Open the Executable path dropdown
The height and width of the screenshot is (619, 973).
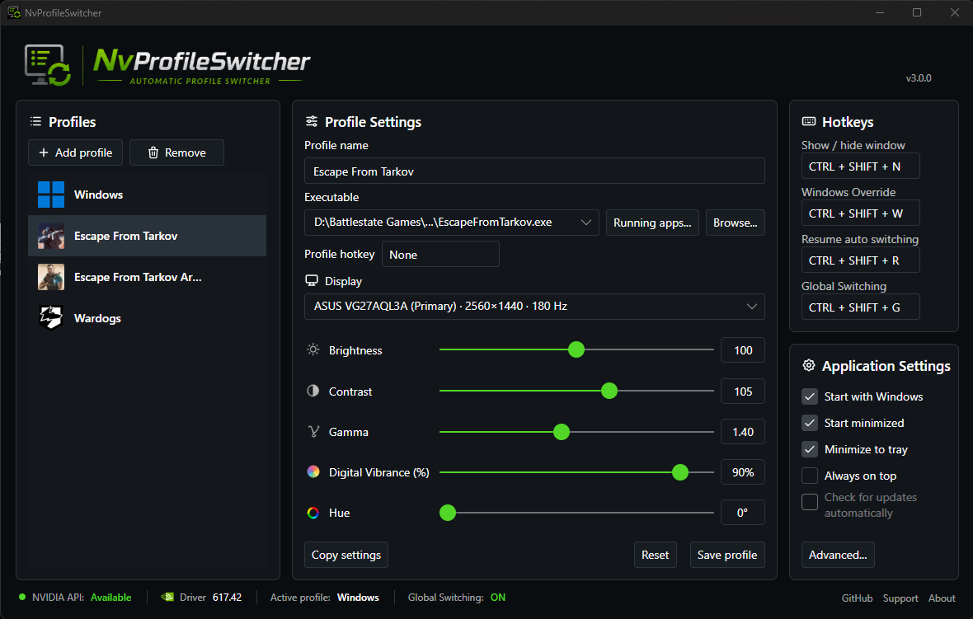(585, 223)
